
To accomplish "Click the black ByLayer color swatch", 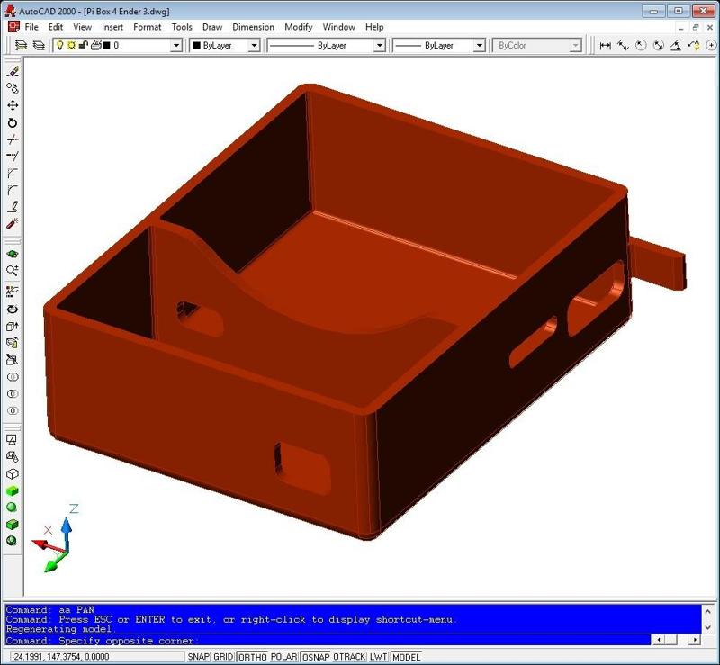I will click(196, 46).
